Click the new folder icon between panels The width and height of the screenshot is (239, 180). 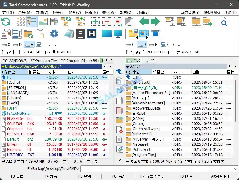(x=119, y=120)
